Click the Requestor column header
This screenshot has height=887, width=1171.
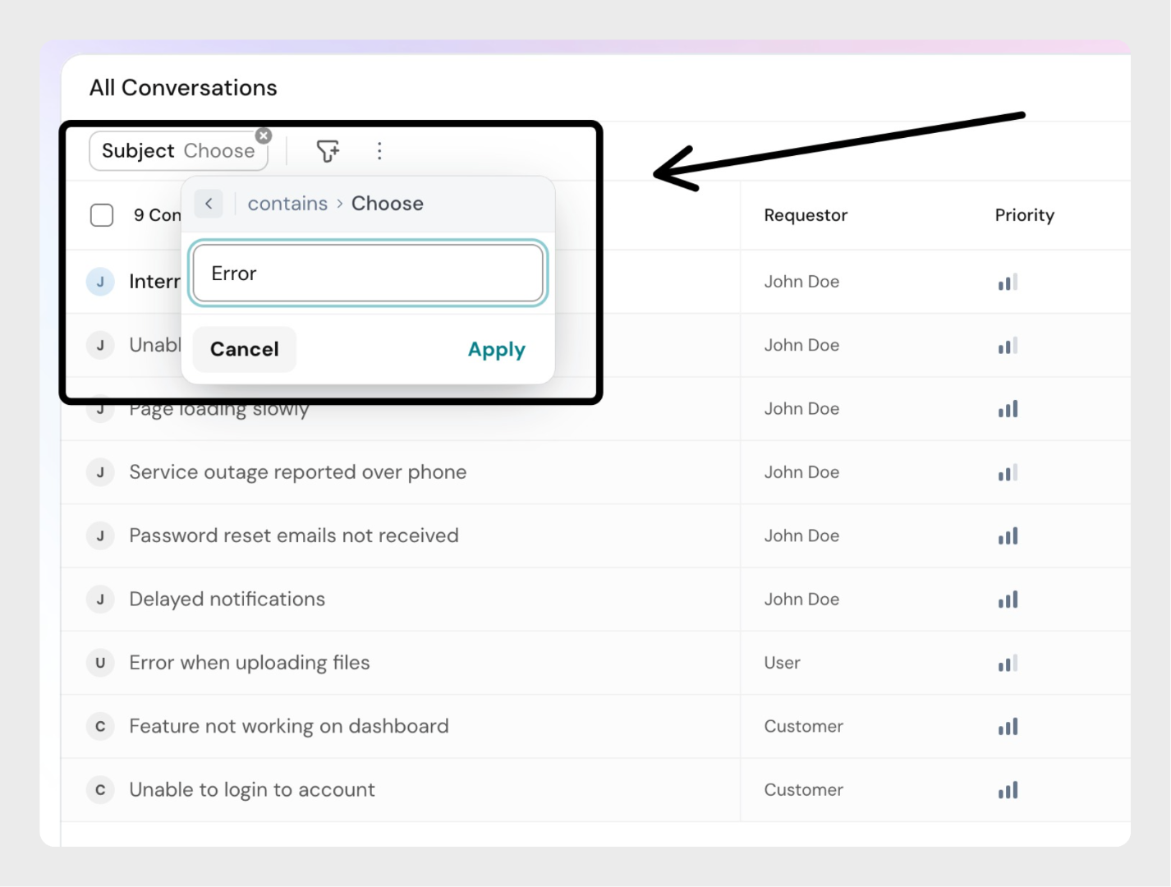805,215
